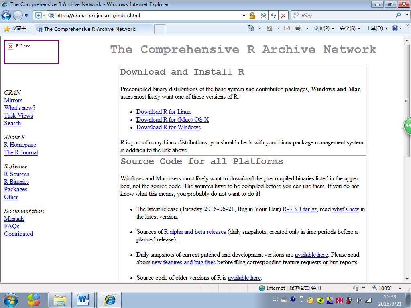Click the RSS feeds icon

click(x=269, y=28)
